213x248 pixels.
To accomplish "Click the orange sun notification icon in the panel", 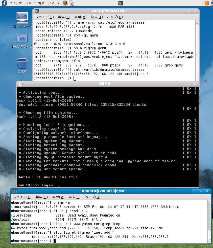I will 207,3.
